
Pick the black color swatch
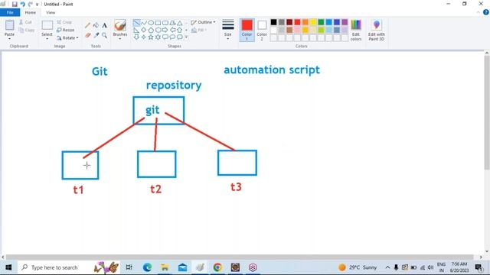[274, 22]
